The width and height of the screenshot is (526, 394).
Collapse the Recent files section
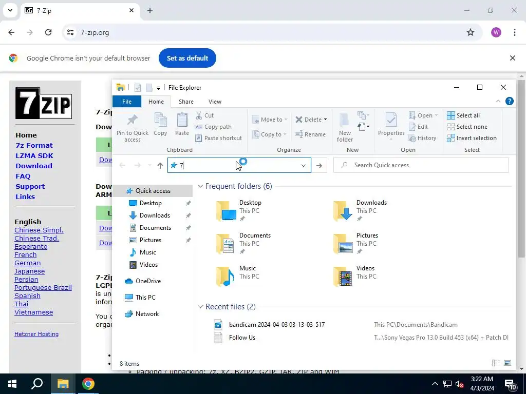tap(200, 307)
